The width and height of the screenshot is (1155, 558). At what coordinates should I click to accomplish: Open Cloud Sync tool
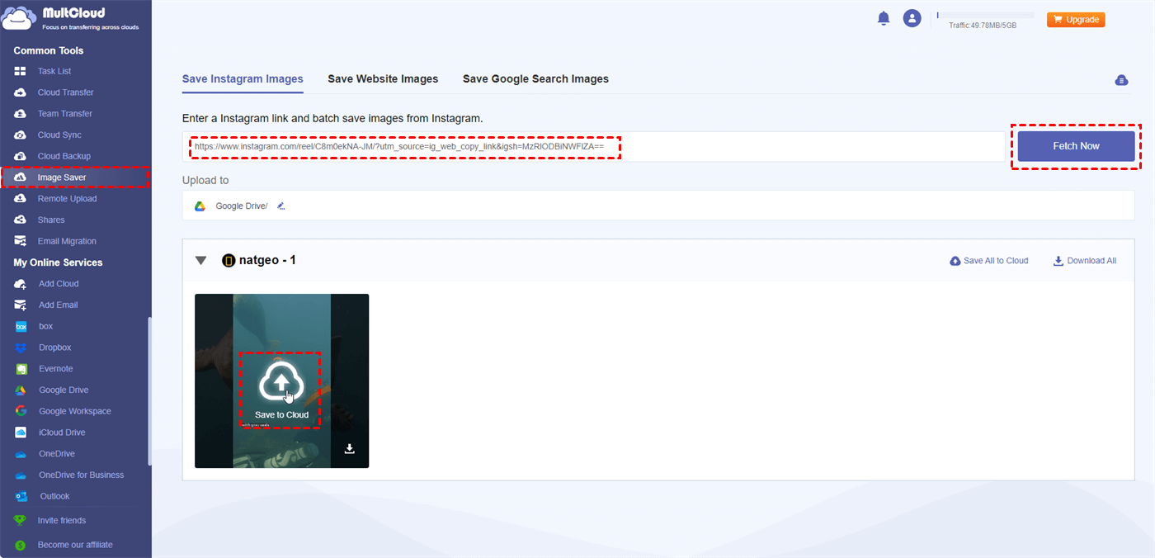[59, 135]
